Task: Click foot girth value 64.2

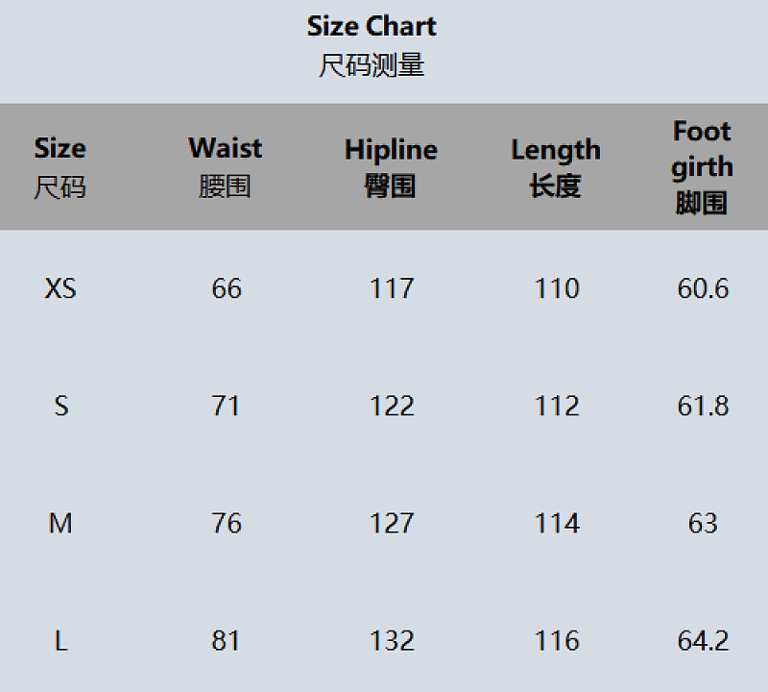Action: (703, 641)
